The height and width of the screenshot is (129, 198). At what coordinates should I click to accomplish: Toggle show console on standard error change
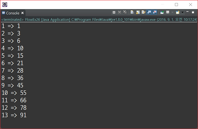155,12
